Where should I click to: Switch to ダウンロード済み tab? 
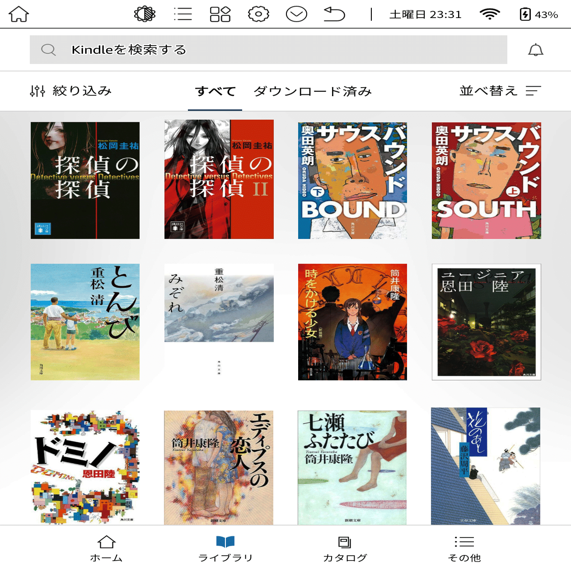coord(313,91)
